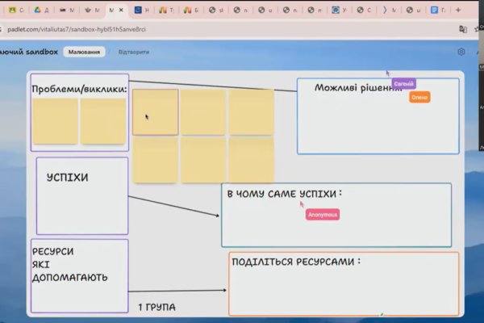Viewport: 484px width, 323px height.
Task: Switch to the Малювання mode
Action: click(84, 52)
